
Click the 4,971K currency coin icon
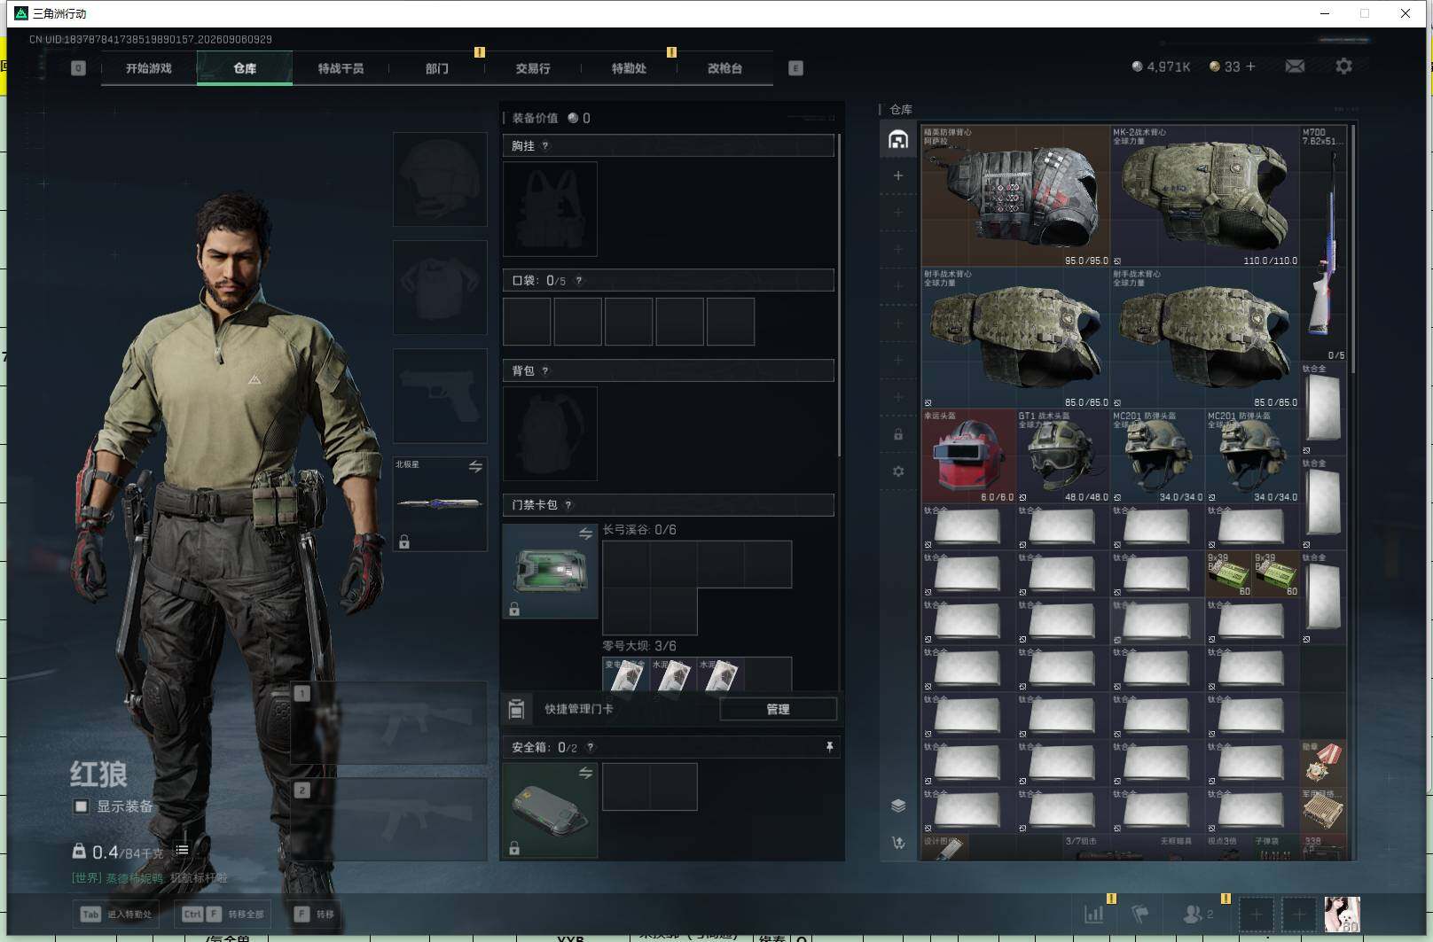[x=1138, y=66]
